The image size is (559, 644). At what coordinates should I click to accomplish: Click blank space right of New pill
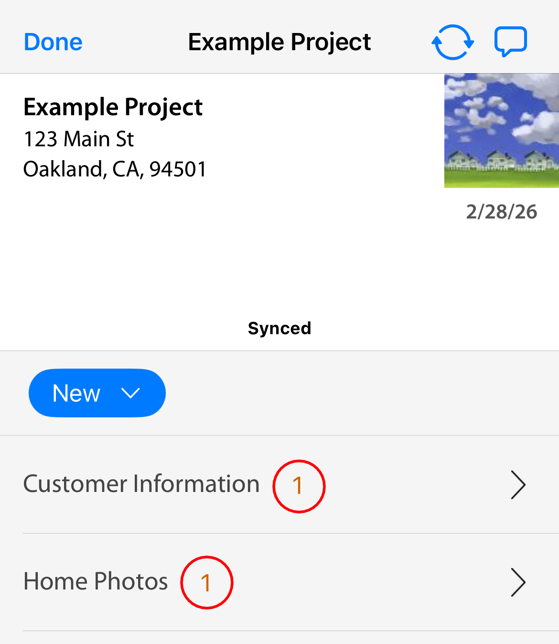point(358,393)
